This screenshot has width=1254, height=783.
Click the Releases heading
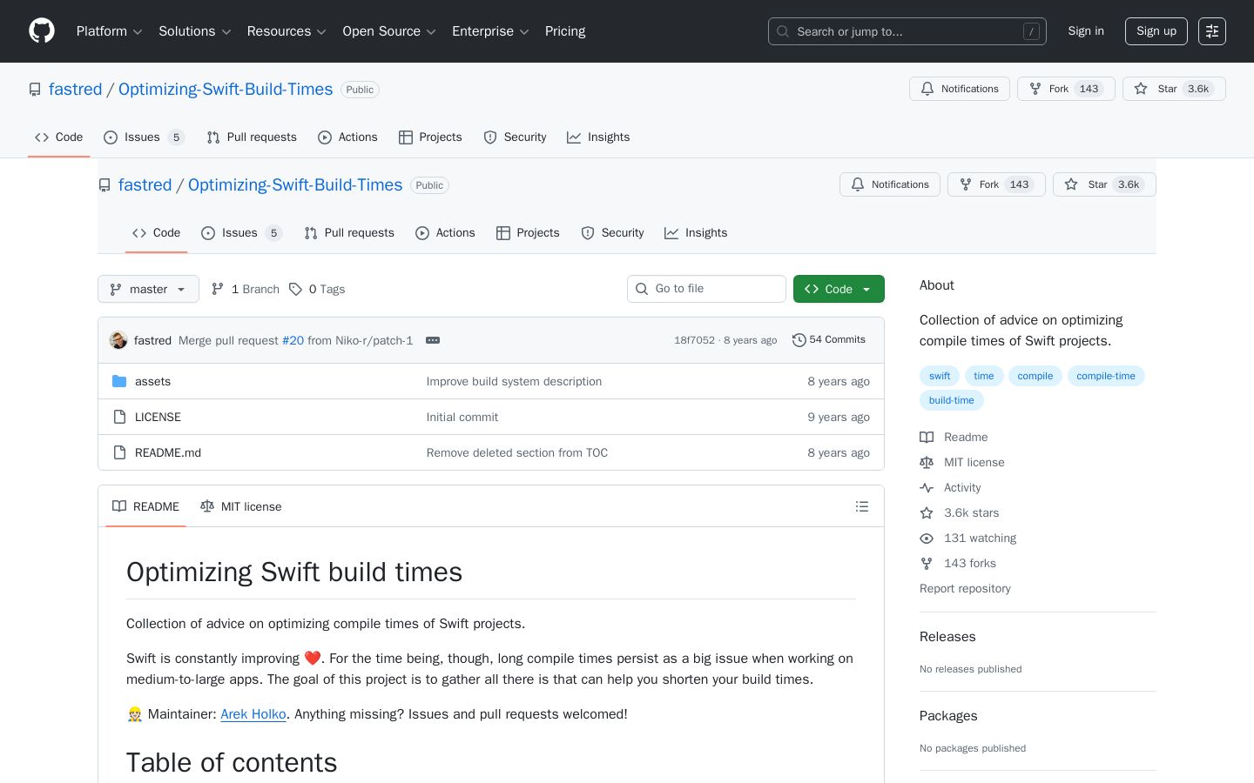click(x=947, y=637)
